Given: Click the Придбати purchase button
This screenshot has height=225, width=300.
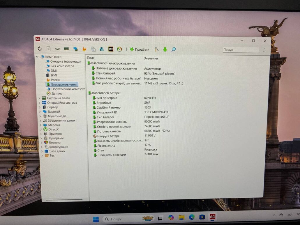Looking at the screenshot, I should click(139, 49).
